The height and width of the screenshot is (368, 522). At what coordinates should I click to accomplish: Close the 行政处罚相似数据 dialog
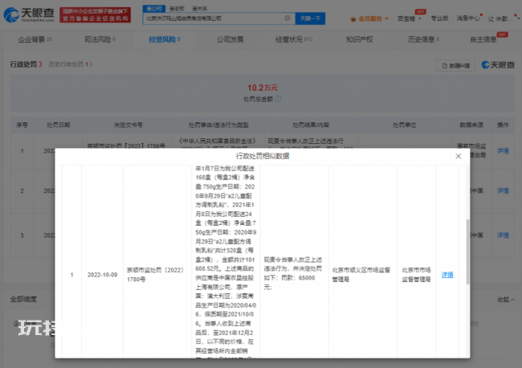coord(458,156)
